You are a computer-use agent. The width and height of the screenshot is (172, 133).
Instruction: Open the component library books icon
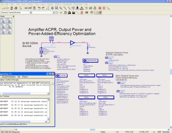[x=70, y=13]
